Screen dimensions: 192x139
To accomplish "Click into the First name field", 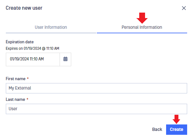I will coord(96,88).
